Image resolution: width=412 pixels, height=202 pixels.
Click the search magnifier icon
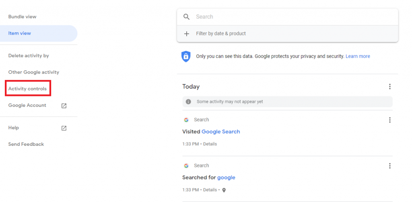tap(187, 17)
